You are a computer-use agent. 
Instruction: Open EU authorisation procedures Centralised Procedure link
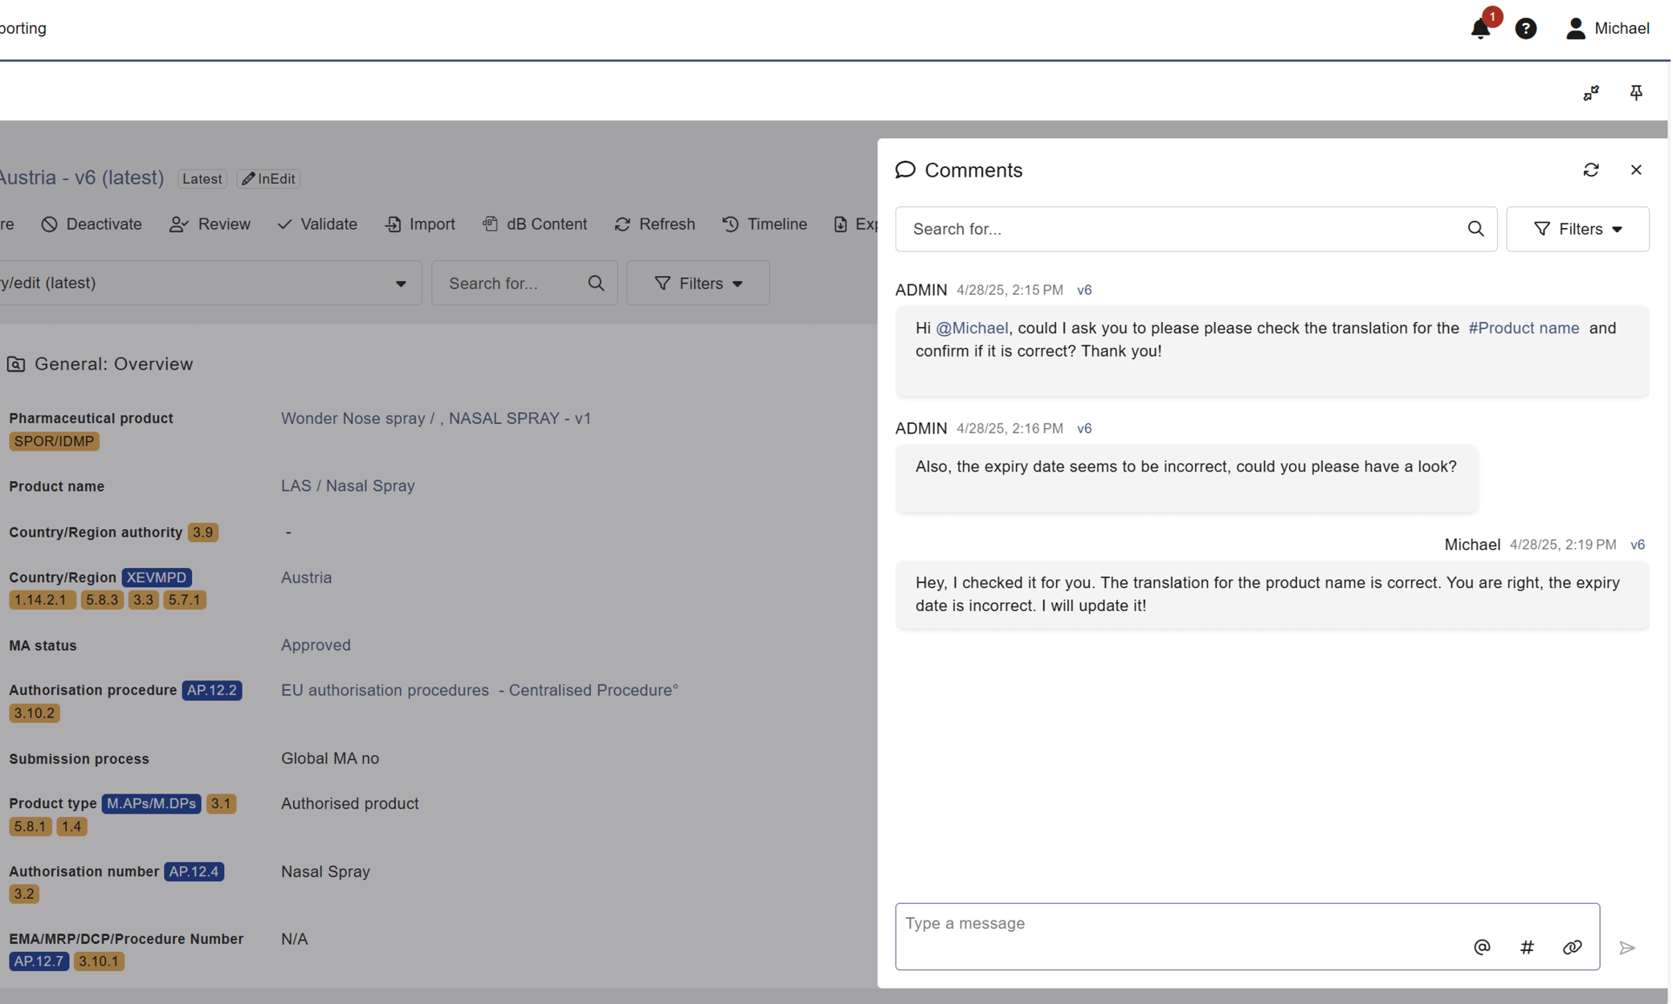coord(479,690)
